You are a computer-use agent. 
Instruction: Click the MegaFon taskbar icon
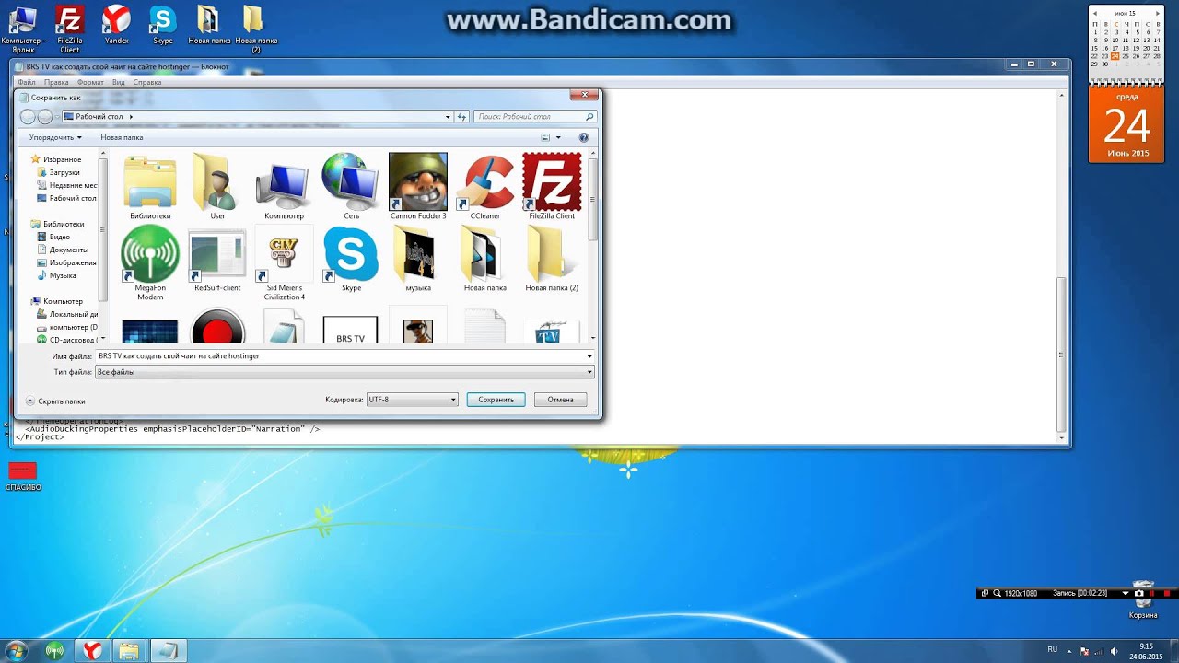54,651
